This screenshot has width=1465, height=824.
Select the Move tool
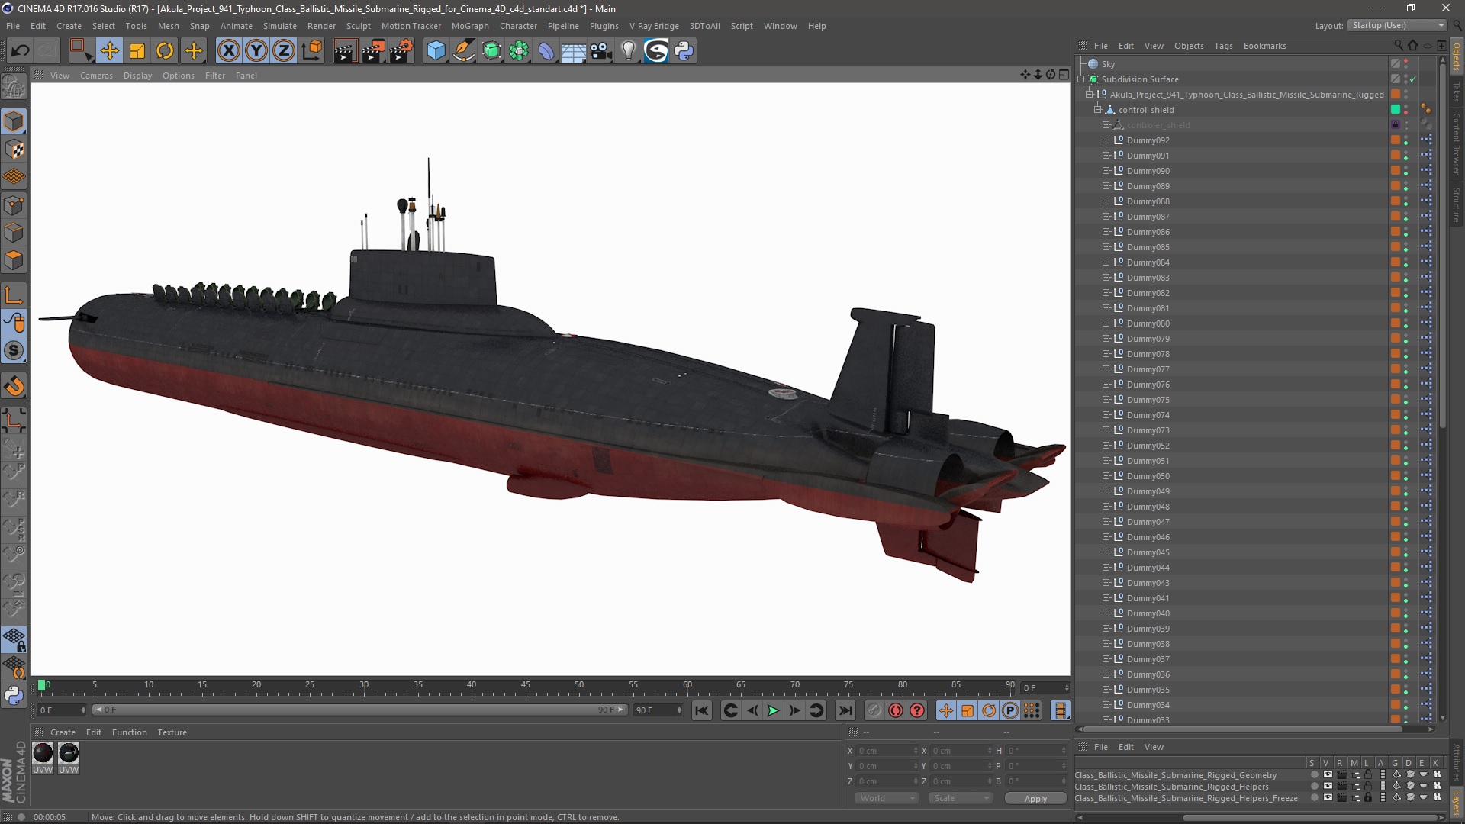click(x=109, y=51)
